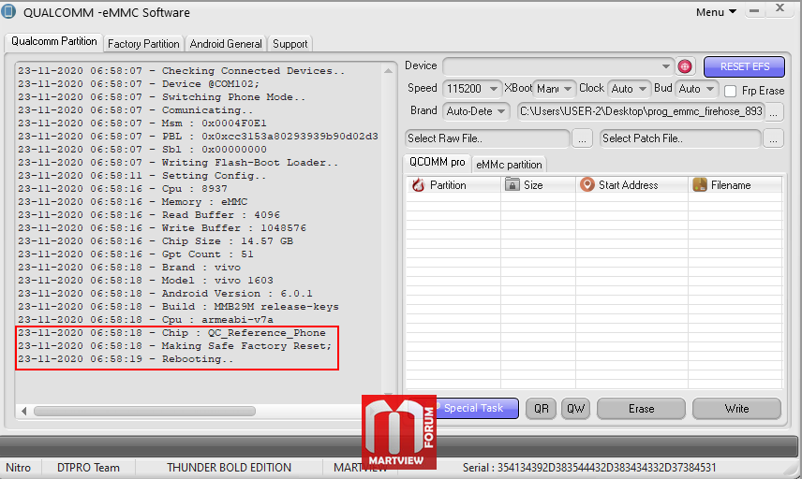This screenshot has height=479, width=802.
Task: Click the Write button
Action: (736, 409)
